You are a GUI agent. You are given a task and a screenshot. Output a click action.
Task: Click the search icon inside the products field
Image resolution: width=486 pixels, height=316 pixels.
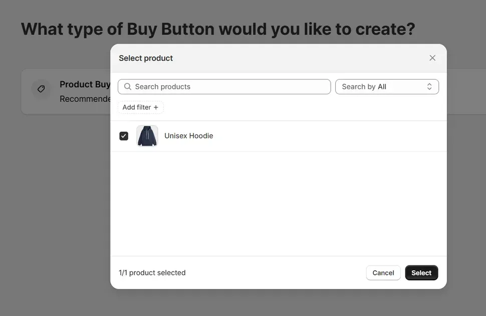pyautogui.click(x=127, y=86)
